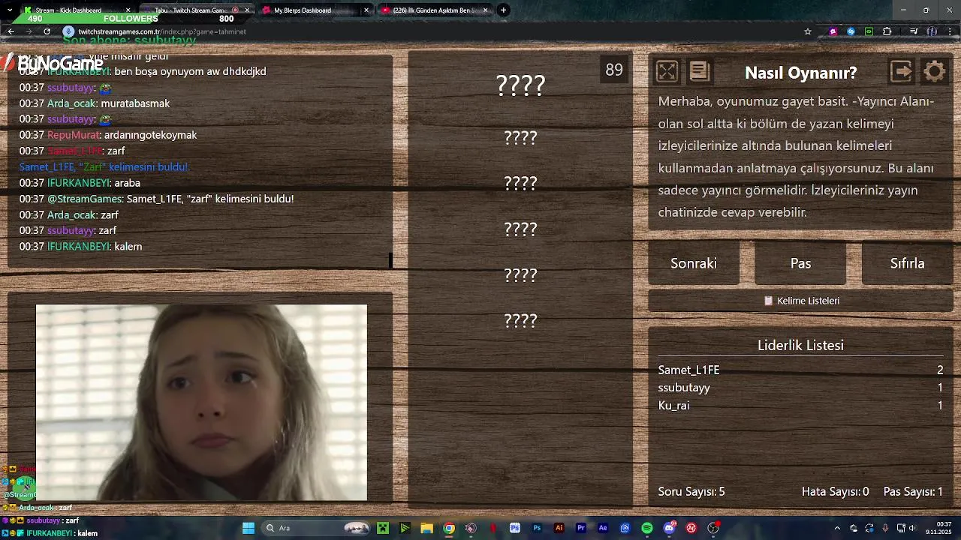961x540 pixels.
Task: Open Adobe Illustrator from the taskbar
Action: click(x=559, y=528)
